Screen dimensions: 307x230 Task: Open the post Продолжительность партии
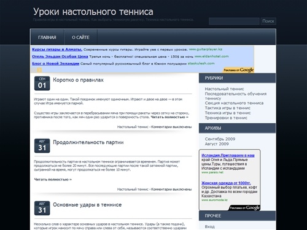click(x=88, y=142)
